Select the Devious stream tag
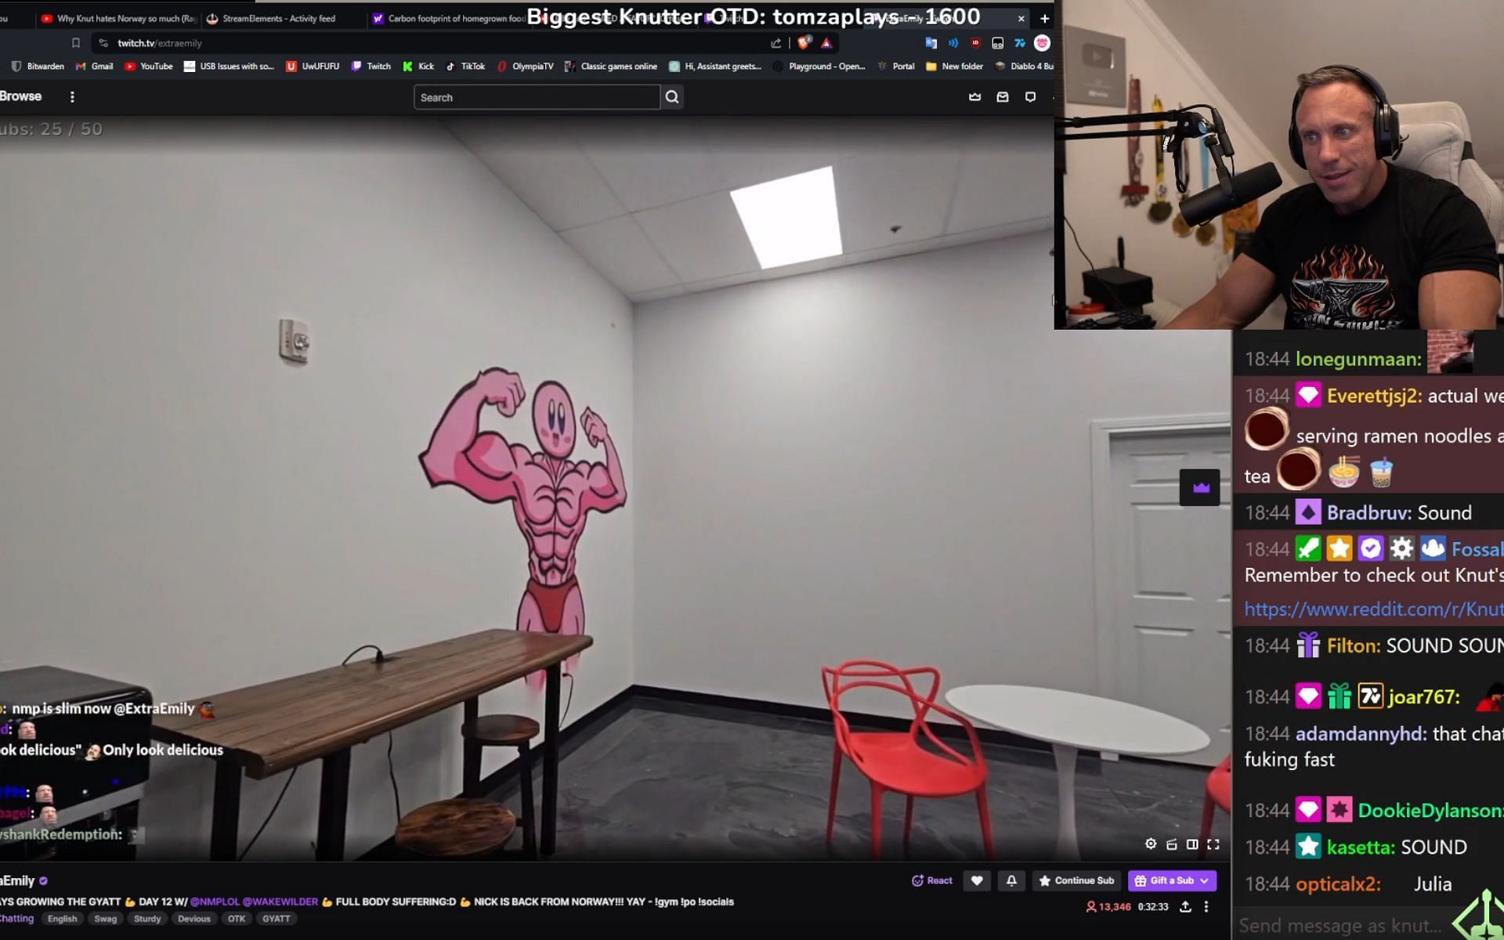Viewport: 1504px width, 940px height. pyautogui.click(x=194, y=919)
